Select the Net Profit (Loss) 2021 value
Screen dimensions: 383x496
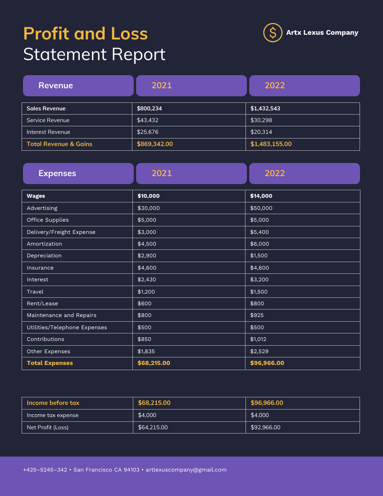click(153, 427)
